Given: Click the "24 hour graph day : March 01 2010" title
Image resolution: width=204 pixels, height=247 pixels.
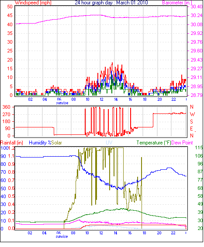Looking at the screenshot, I should click(111, 3).
